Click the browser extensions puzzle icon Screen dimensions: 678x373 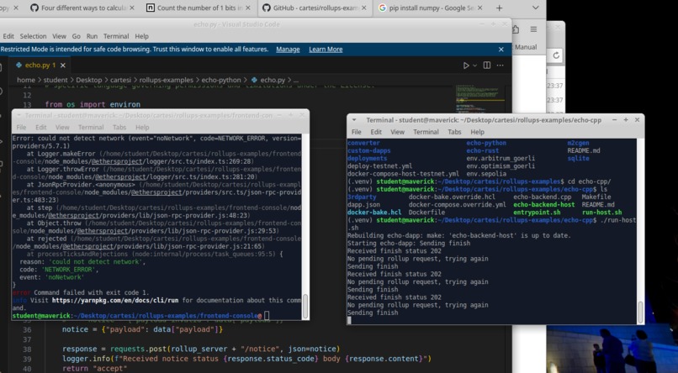coord(516,29)
